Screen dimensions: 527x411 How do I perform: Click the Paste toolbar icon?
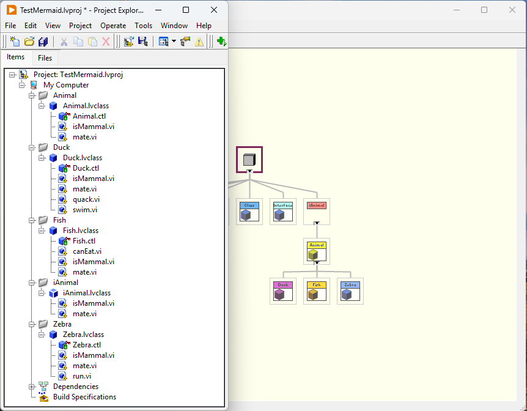click(92, 42)
